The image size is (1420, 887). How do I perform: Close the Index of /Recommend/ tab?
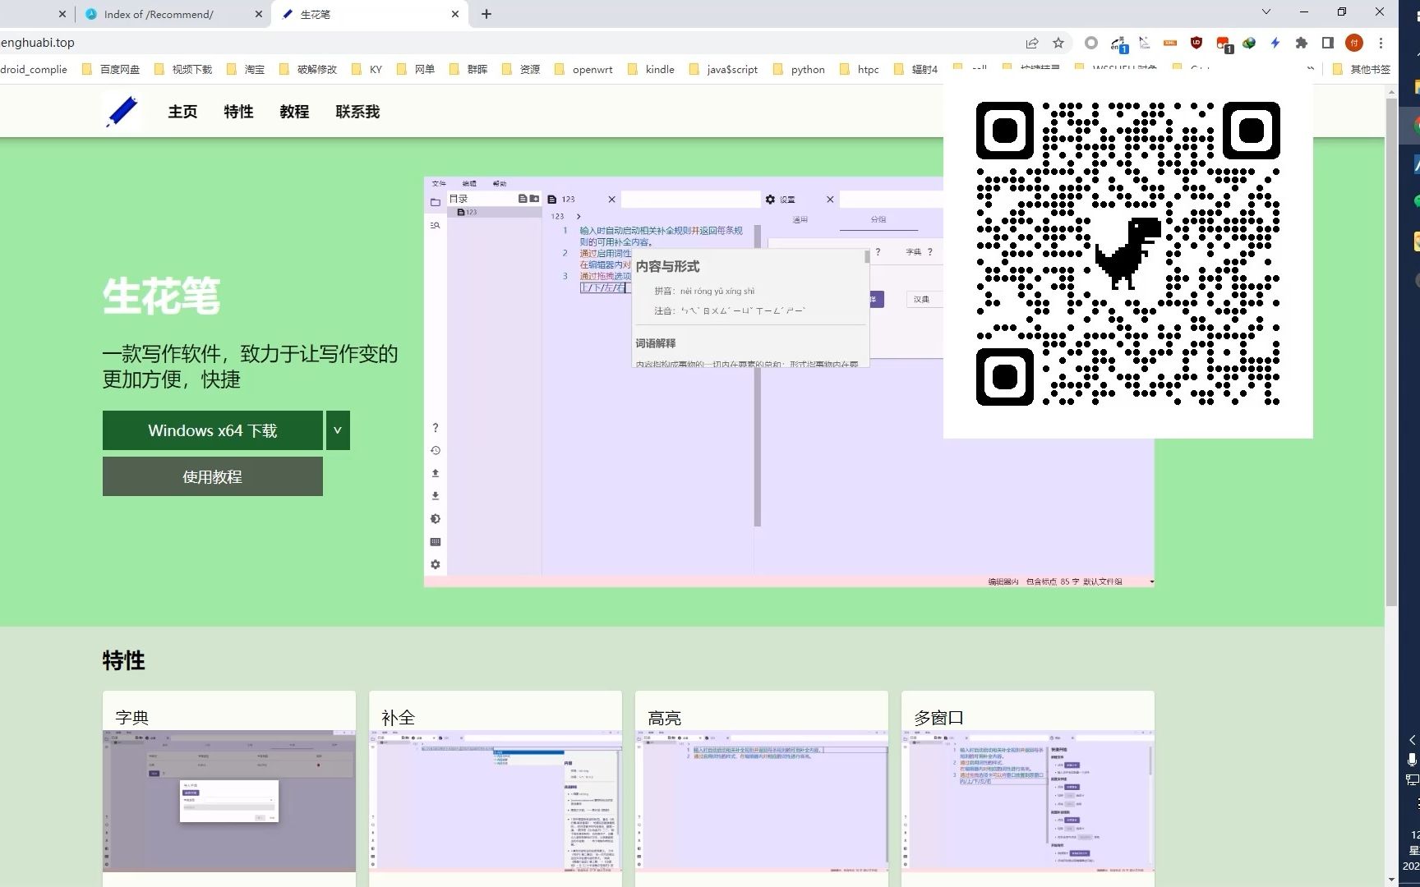(x=259, y=14)
